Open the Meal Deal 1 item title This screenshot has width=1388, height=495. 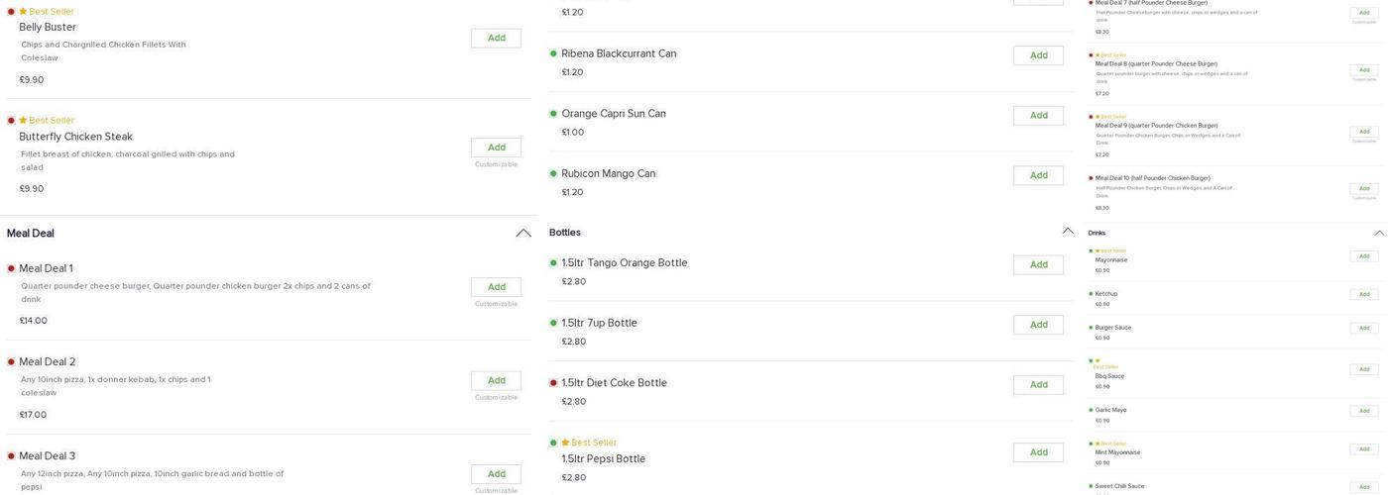point(47,268)
